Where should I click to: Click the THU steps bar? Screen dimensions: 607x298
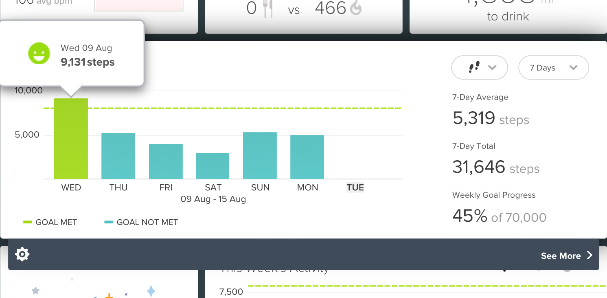pyautogui.click(x=118, y=156)
